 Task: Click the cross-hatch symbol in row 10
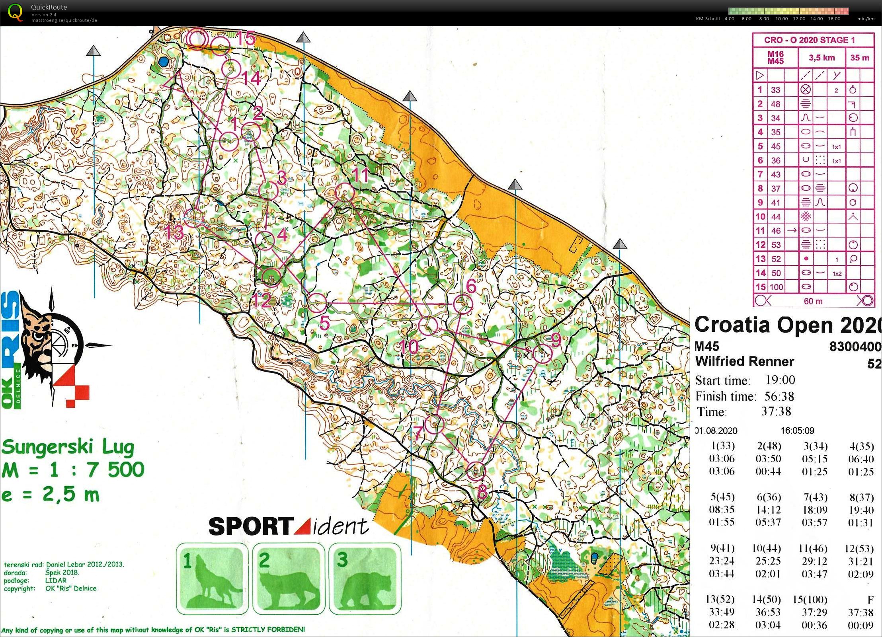806,217
